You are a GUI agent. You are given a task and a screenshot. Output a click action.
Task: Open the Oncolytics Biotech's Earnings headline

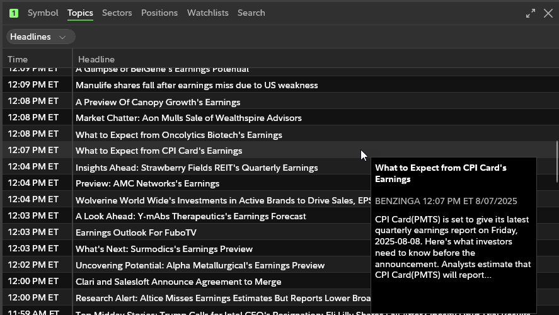tap(178, 135)
